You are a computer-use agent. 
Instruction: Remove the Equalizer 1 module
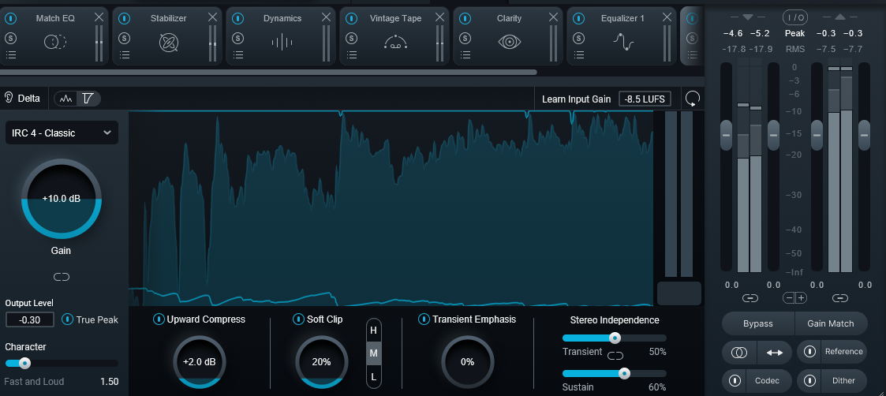pos(667,17)
